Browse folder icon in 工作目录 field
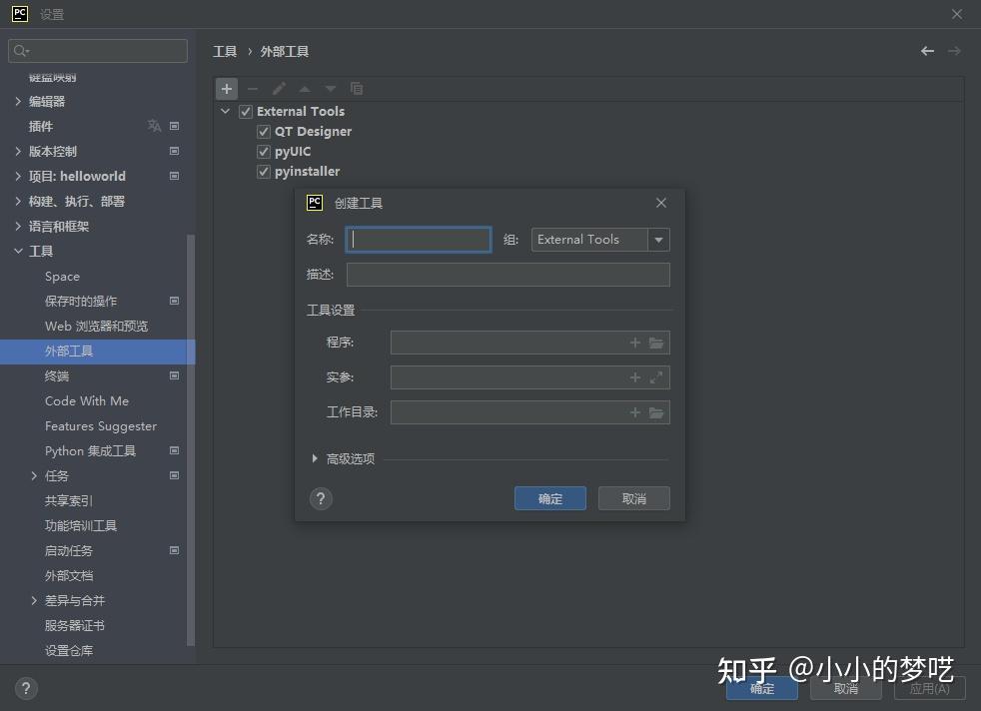The width and height of the screenshot is (981, 711). (655, 412)
